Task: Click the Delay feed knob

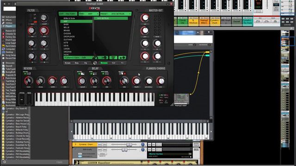Action: point(94,81)
